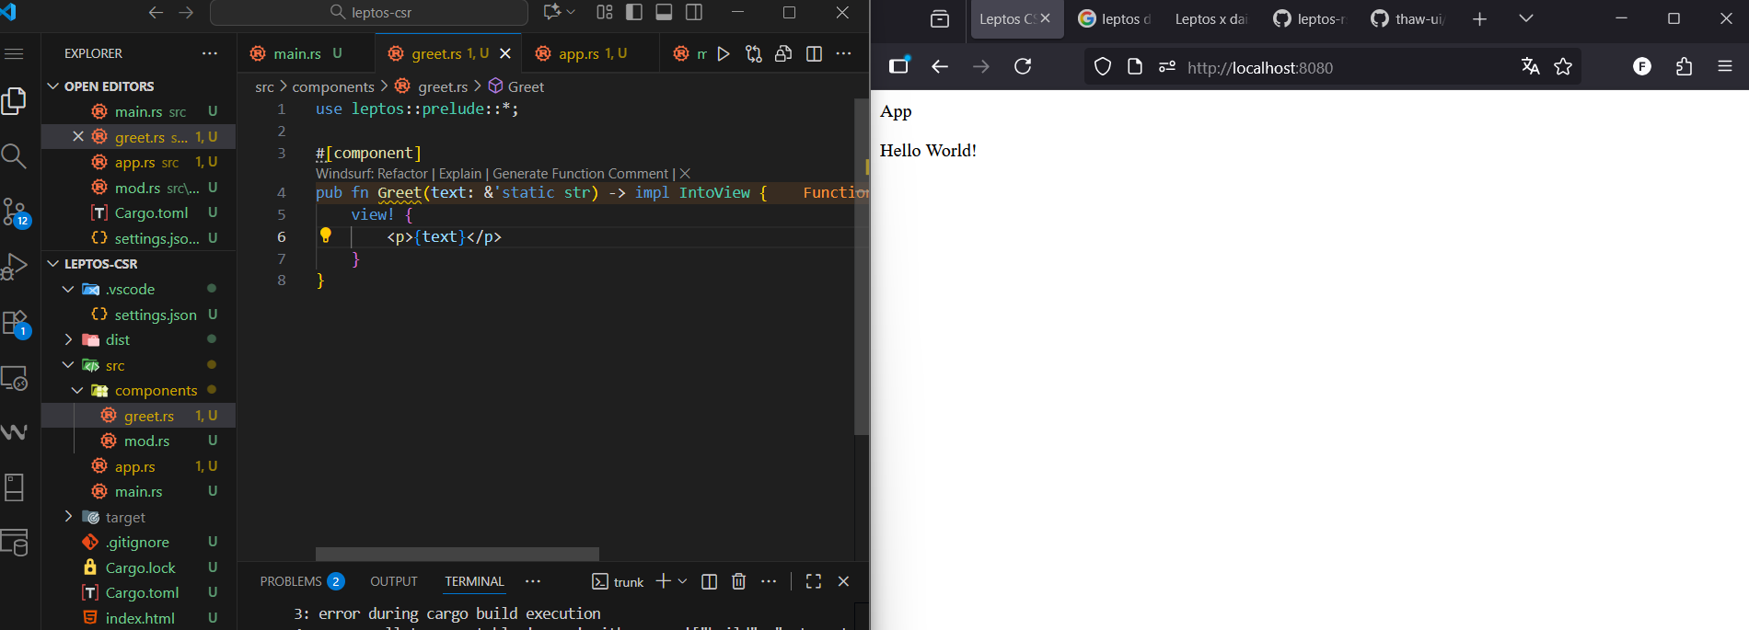The width and height of the screenshot is (1749, 630).
Task: Toggle the primary side bar visibility
Action: pyautogui.click(x=634, y=12)
